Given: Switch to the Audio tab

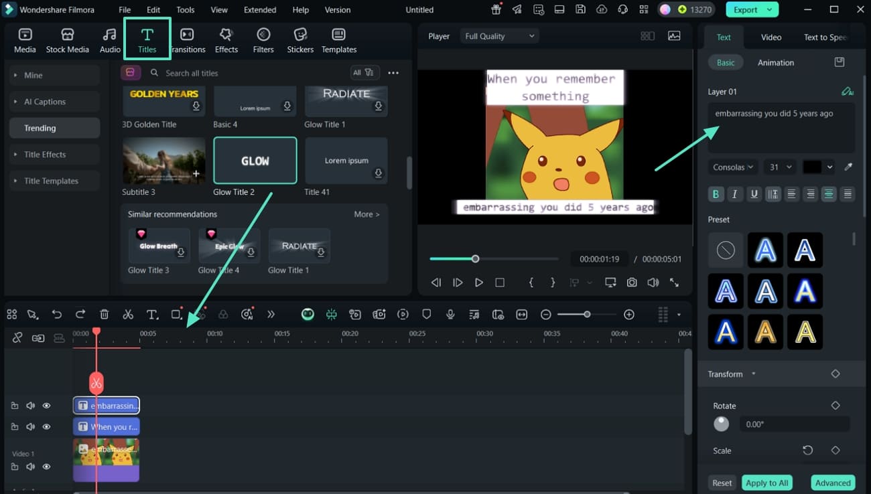Looking at the screenshot, I should (110, 41).
